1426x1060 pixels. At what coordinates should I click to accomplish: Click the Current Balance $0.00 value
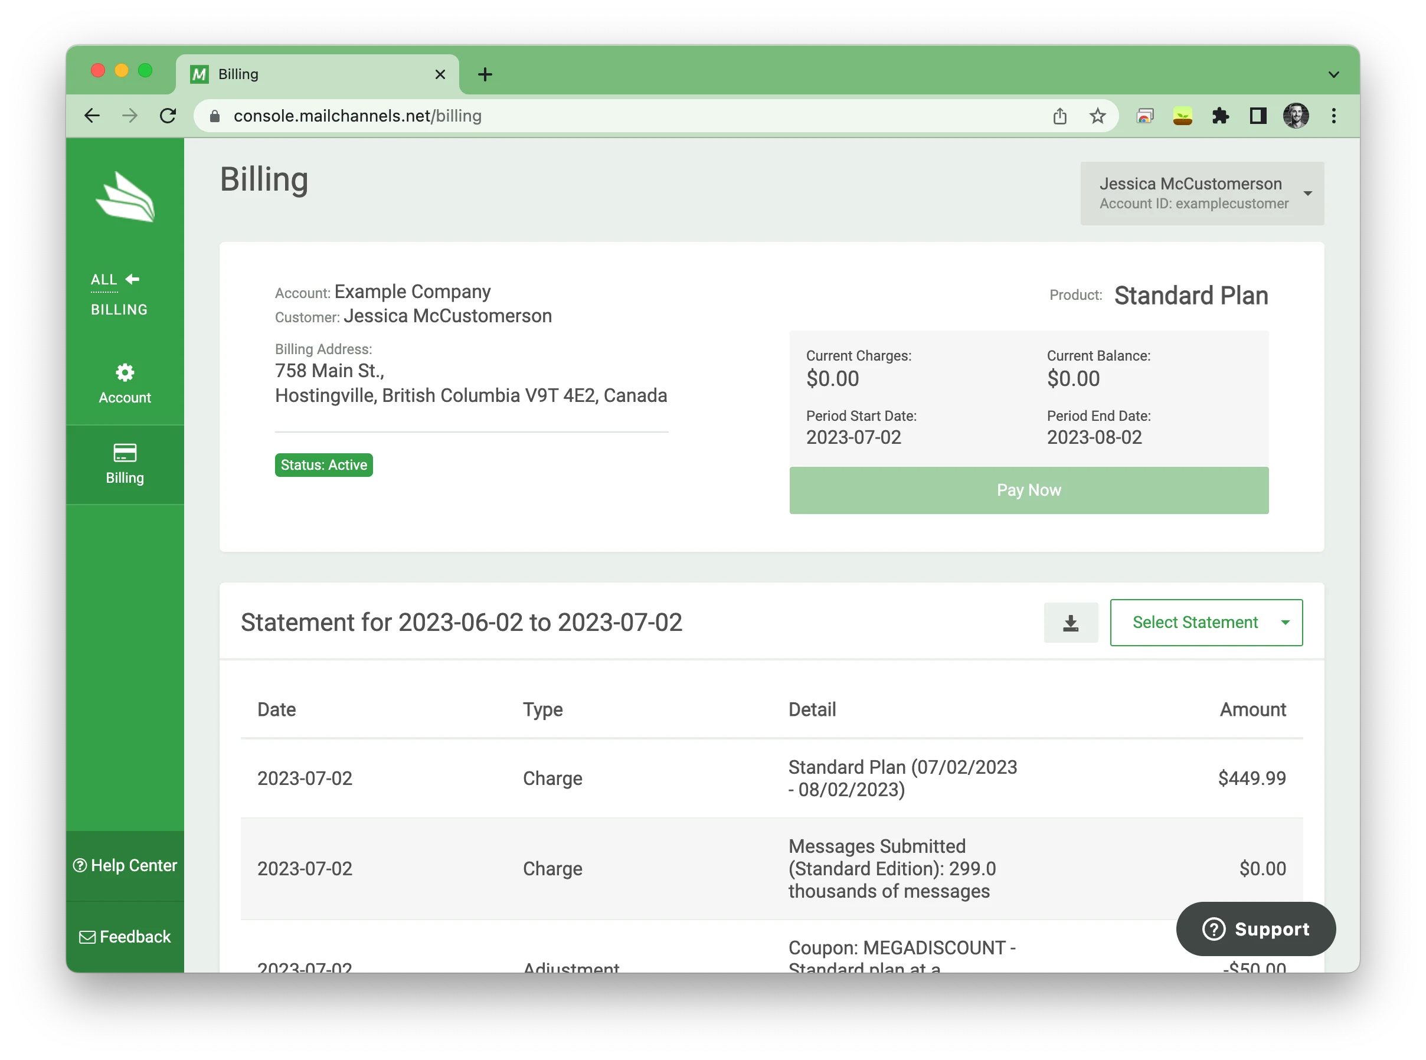1073,378
